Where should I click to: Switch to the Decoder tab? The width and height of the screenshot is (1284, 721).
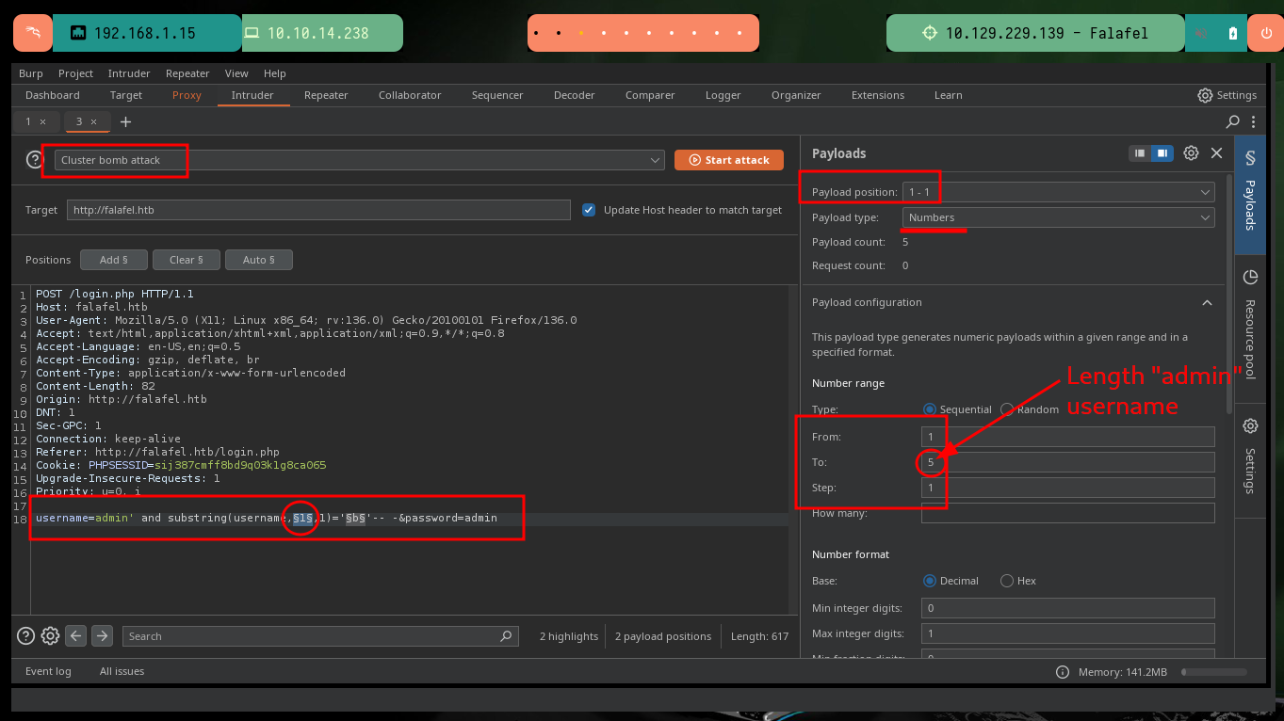pyautogui.click(x=575, y=95)
